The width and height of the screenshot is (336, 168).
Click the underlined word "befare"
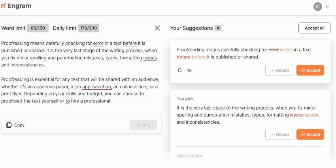tap(130, 43)
